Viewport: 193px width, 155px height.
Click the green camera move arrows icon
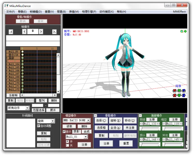coord(185,31)
